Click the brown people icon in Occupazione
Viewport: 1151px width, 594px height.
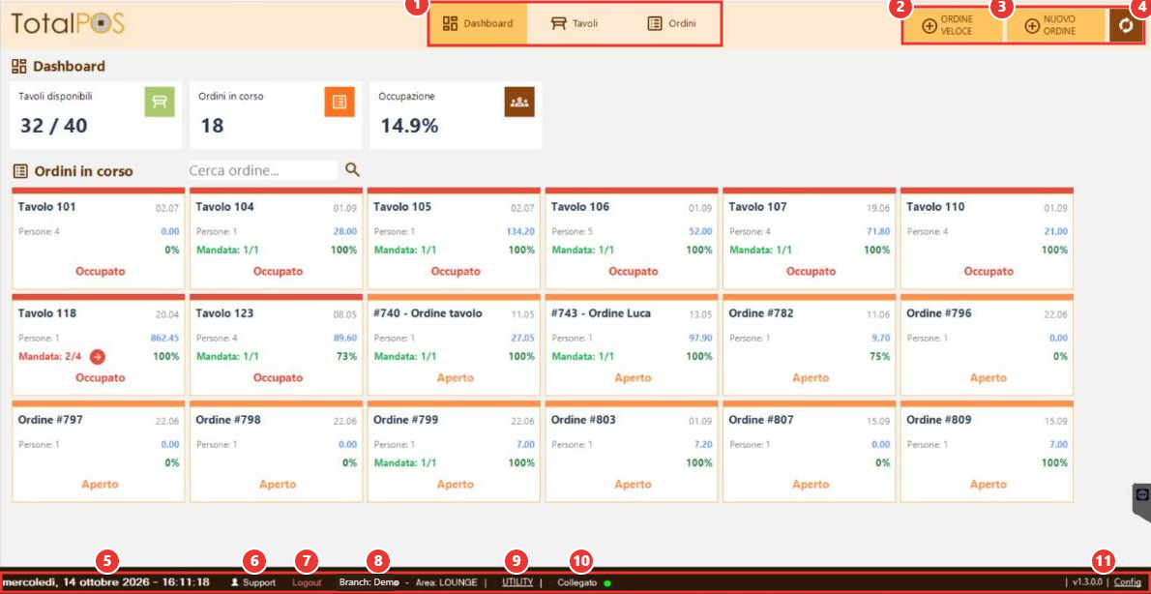tap(519, 102)
